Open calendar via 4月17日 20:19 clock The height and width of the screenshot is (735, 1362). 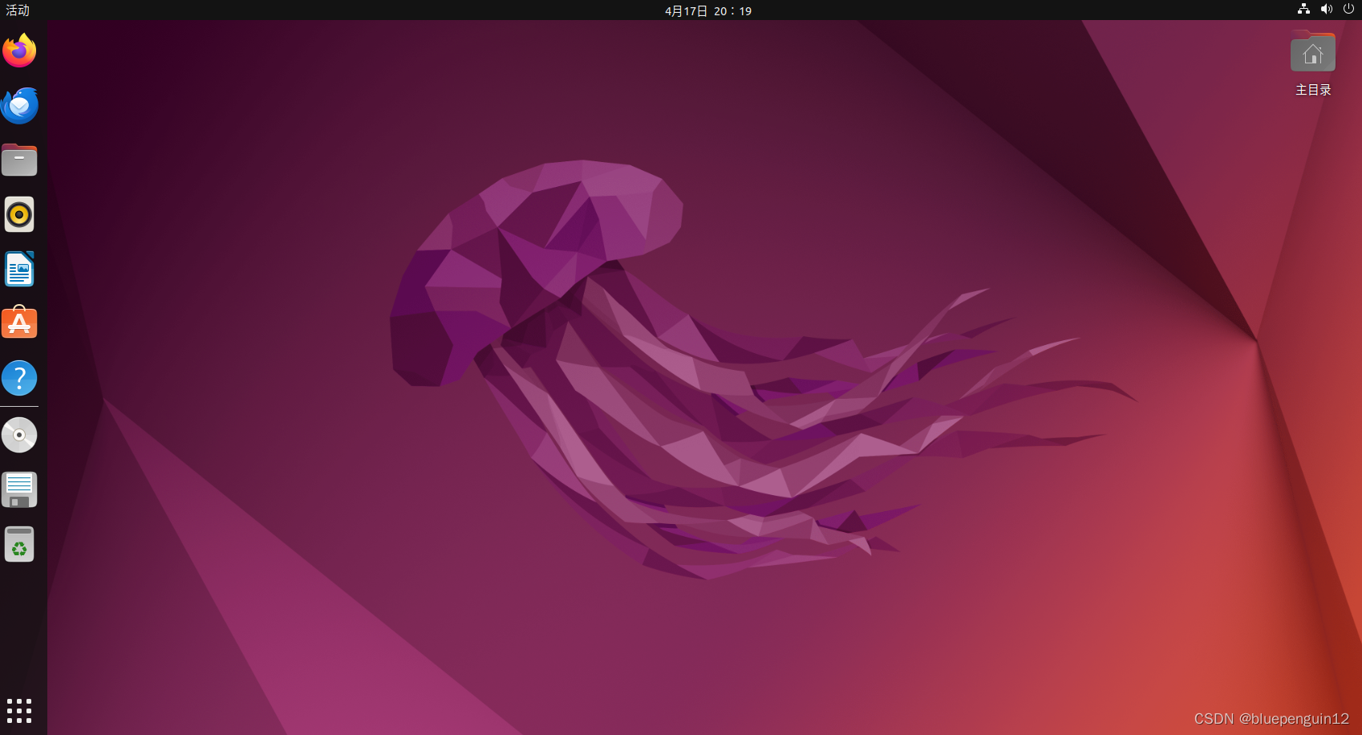[x=708, y=10]
